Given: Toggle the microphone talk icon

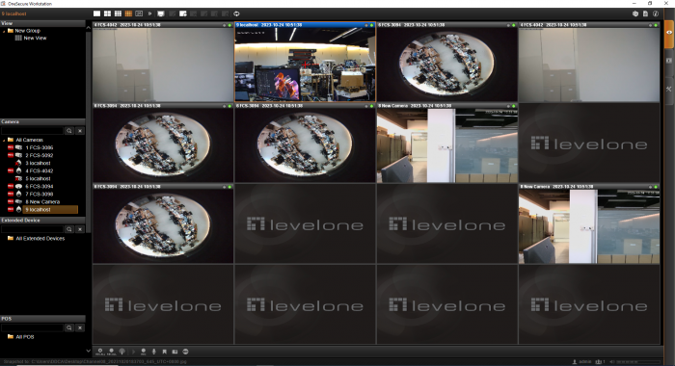Looking at the screenshot, I should pos(153,352).
